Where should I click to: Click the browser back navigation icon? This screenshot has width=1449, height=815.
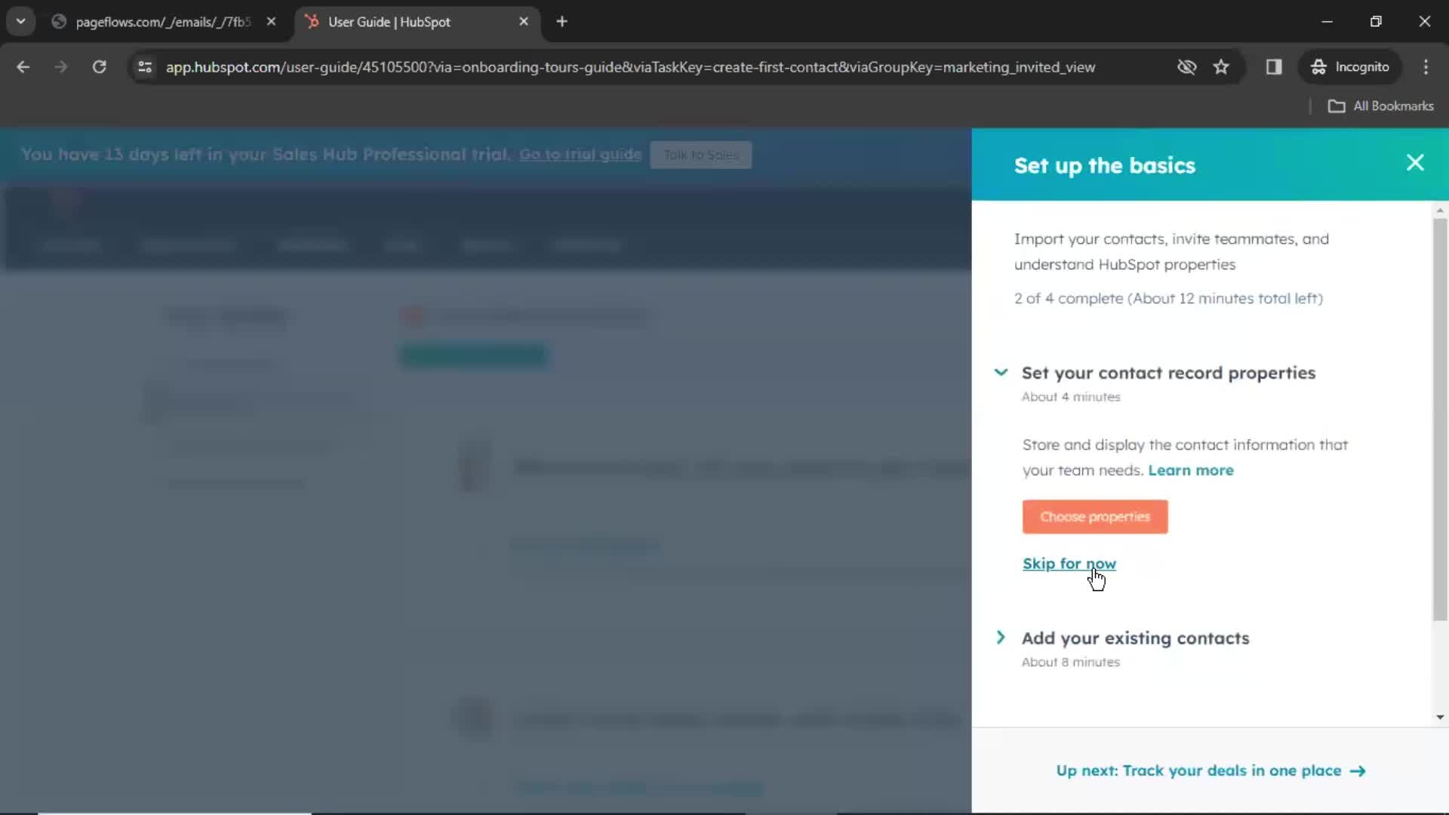[23, 66]
